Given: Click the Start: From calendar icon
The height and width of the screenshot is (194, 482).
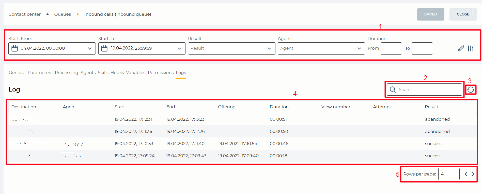Looking at the screenshot, I should pos(15,48).
